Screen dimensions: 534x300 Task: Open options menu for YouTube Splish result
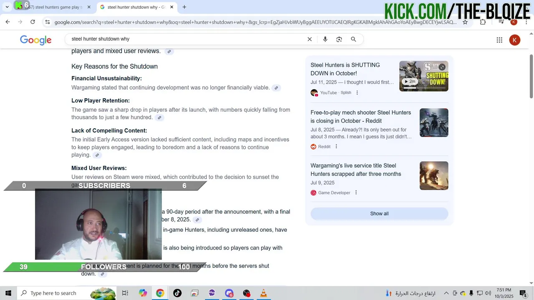(357, 92)
